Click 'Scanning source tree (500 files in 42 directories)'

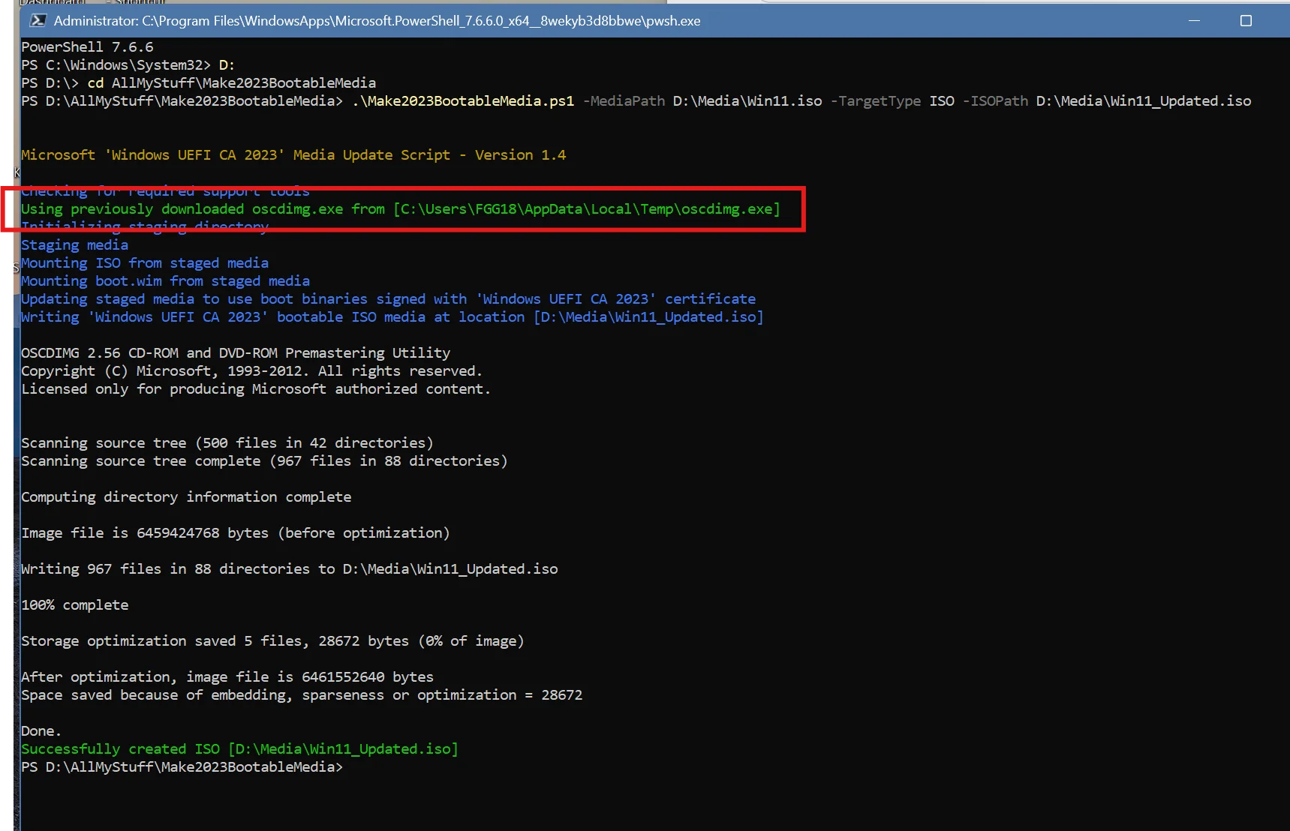[227, 443]
